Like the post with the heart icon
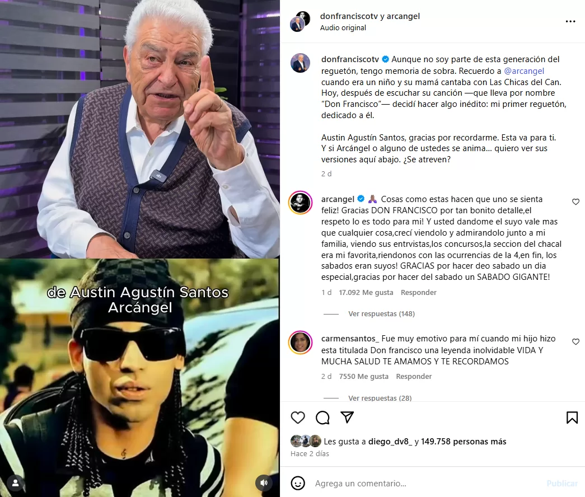585x497 pixels. 298,418
